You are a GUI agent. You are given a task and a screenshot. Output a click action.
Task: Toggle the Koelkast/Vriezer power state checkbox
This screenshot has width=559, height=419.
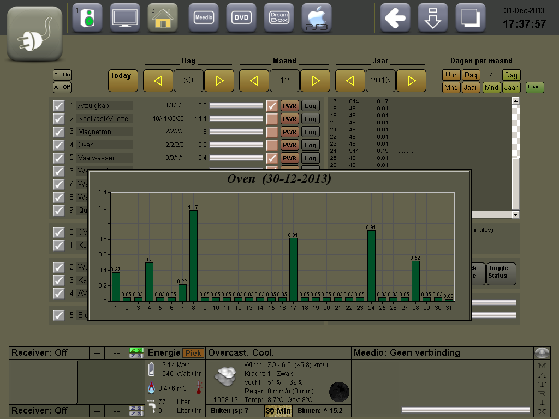click(272, 118)
